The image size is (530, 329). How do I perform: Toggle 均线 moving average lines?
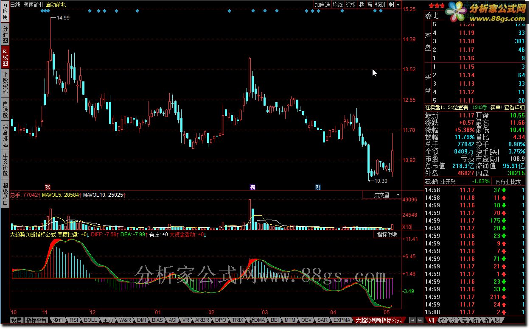click(337, 5)
